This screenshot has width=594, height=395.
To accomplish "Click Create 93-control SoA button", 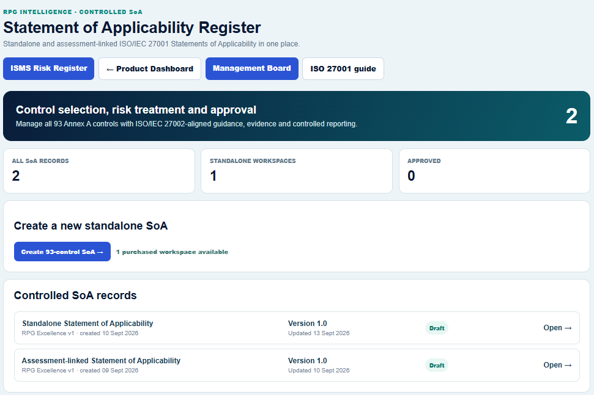I will tap(62, 252).
